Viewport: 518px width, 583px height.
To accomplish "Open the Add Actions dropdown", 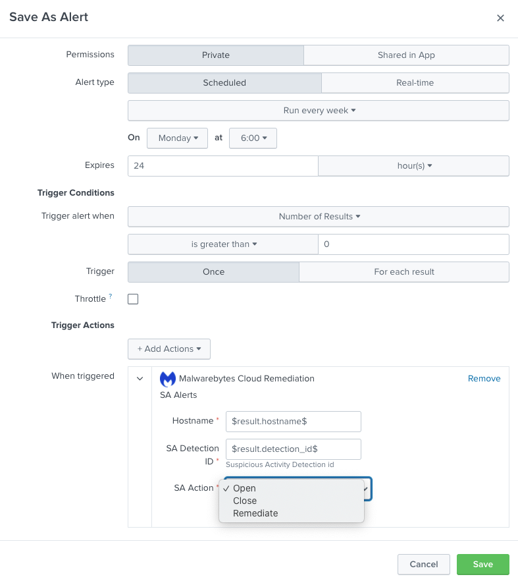I will tap(169, 348).
